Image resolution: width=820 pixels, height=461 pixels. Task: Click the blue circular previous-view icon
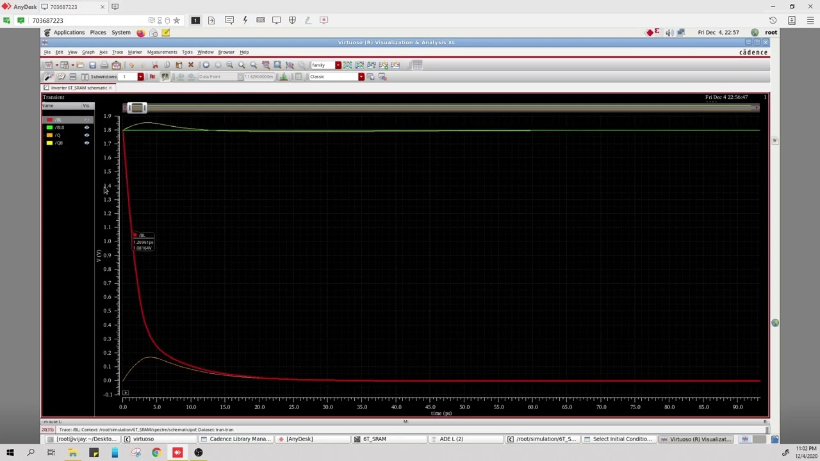[206, 65]
